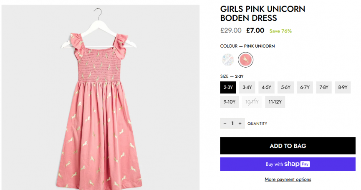This screenshot has height=190, width=361.
Task: Choose size 2-3Y
Action: pos(228,87)
